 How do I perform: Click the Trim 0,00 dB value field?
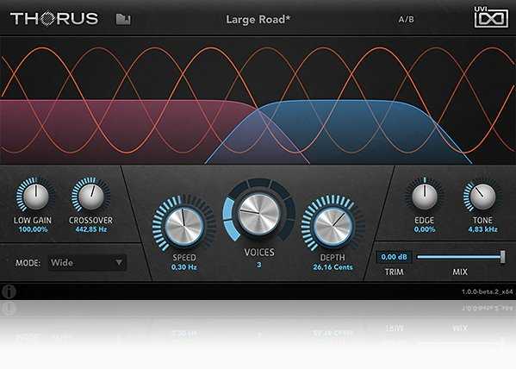[x=394, y=257]
